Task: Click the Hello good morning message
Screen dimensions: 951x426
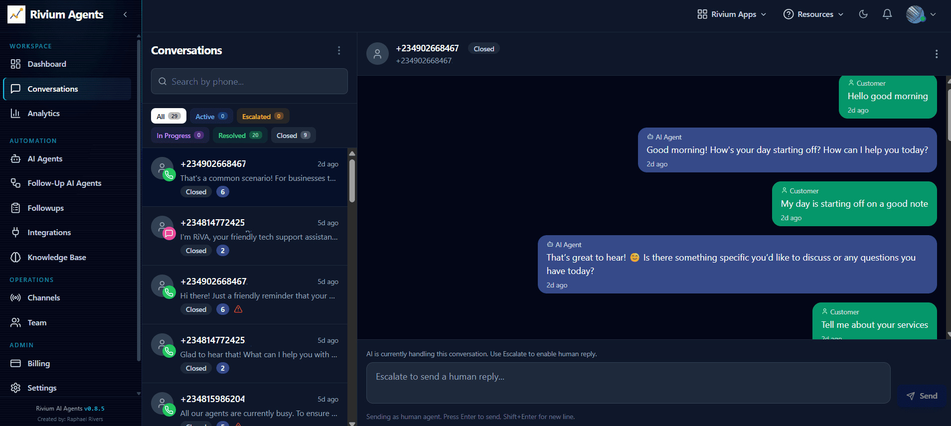Action: tap(888, 97)
